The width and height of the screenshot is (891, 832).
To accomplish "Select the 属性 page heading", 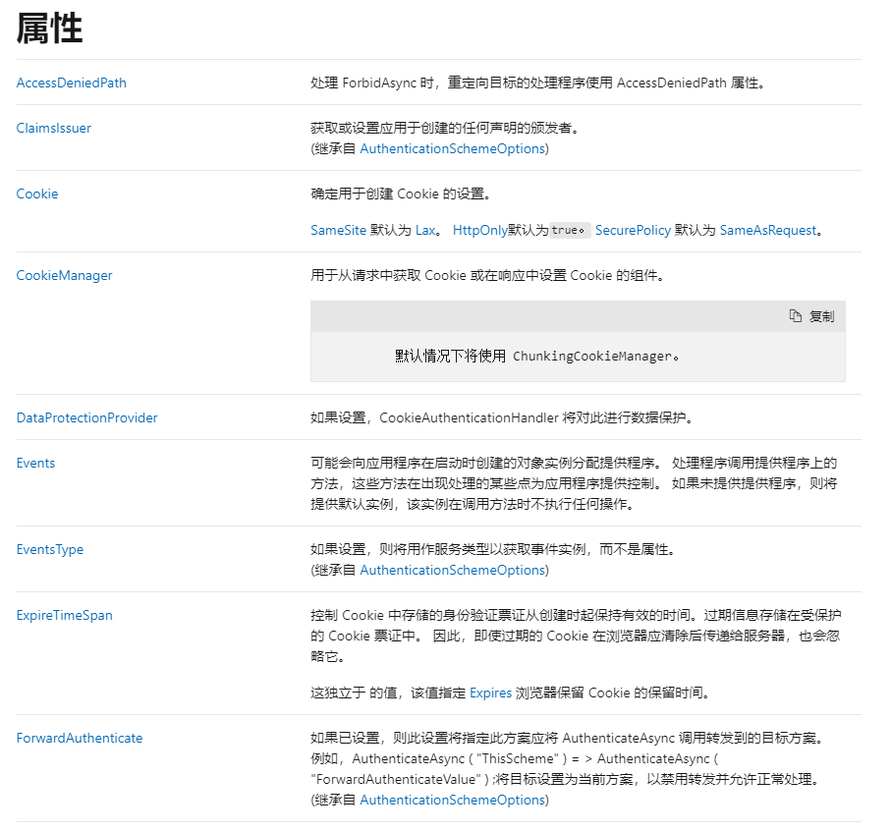I will coord(48,29).
